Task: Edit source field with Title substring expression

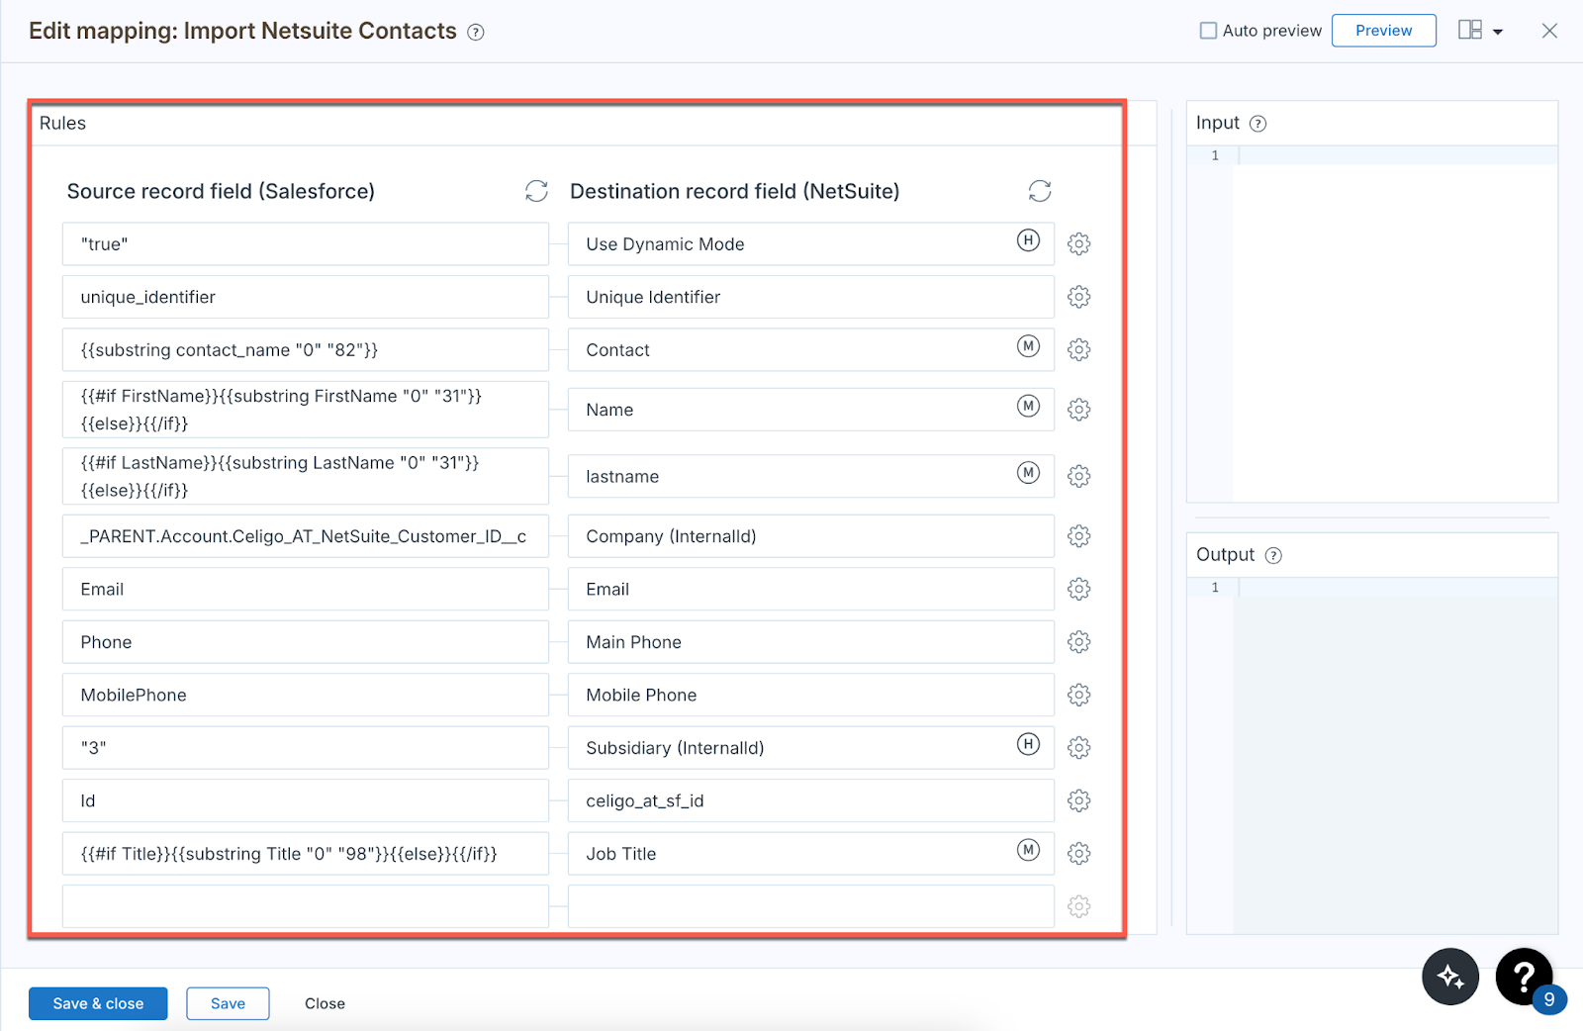Action: pos(305,854)
